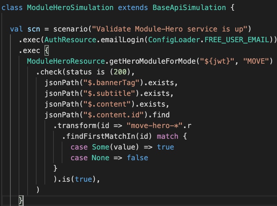Click 'Some' in the case Some(value) line
This screenshot has width=277, height=206.
[x=100, y=147]
